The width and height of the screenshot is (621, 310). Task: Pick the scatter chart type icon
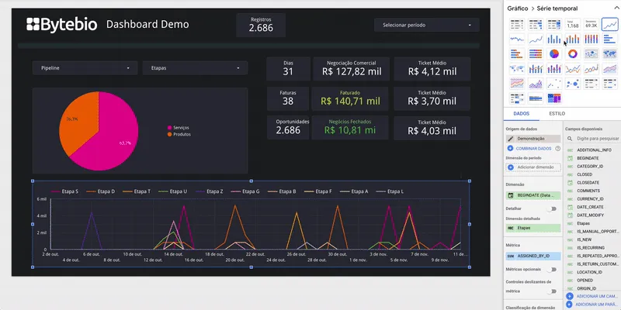[x=554, y=84]
